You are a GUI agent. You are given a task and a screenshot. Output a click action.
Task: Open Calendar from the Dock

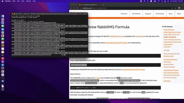point(3,42)
